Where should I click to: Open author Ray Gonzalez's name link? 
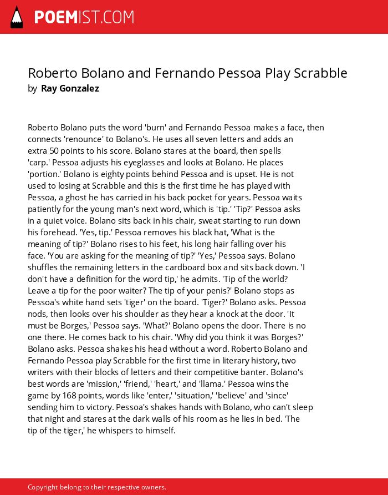coord(70,88)
